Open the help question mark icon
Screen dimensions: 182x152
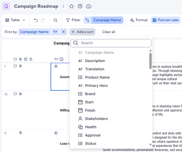(x=80, y=6)
